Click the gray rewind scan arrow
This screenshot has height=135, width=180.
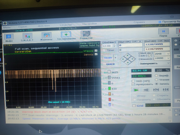146,90
